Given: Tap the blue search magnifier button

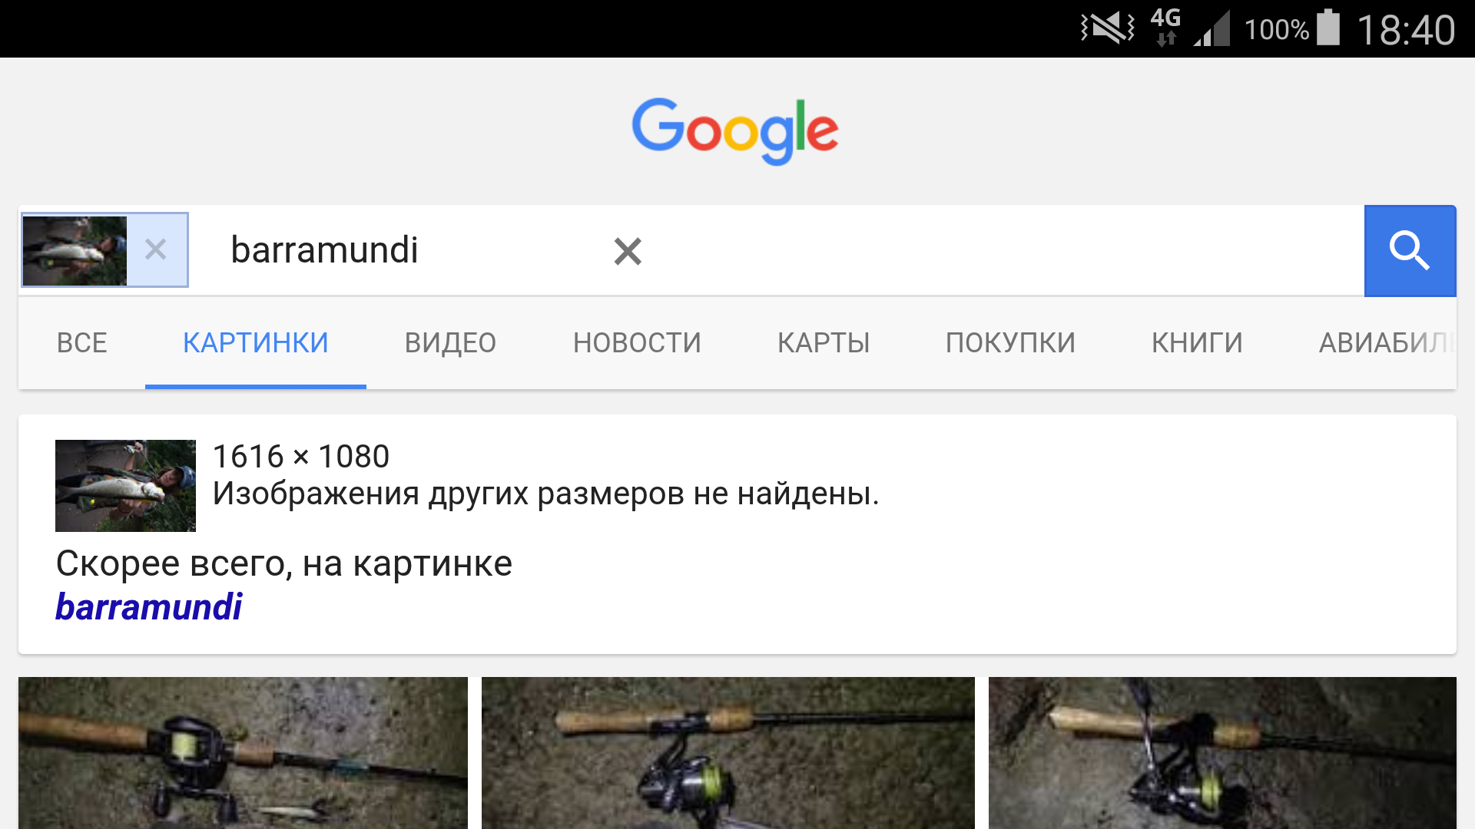Looking at the screenshot, I should [x=1410, y=251].
